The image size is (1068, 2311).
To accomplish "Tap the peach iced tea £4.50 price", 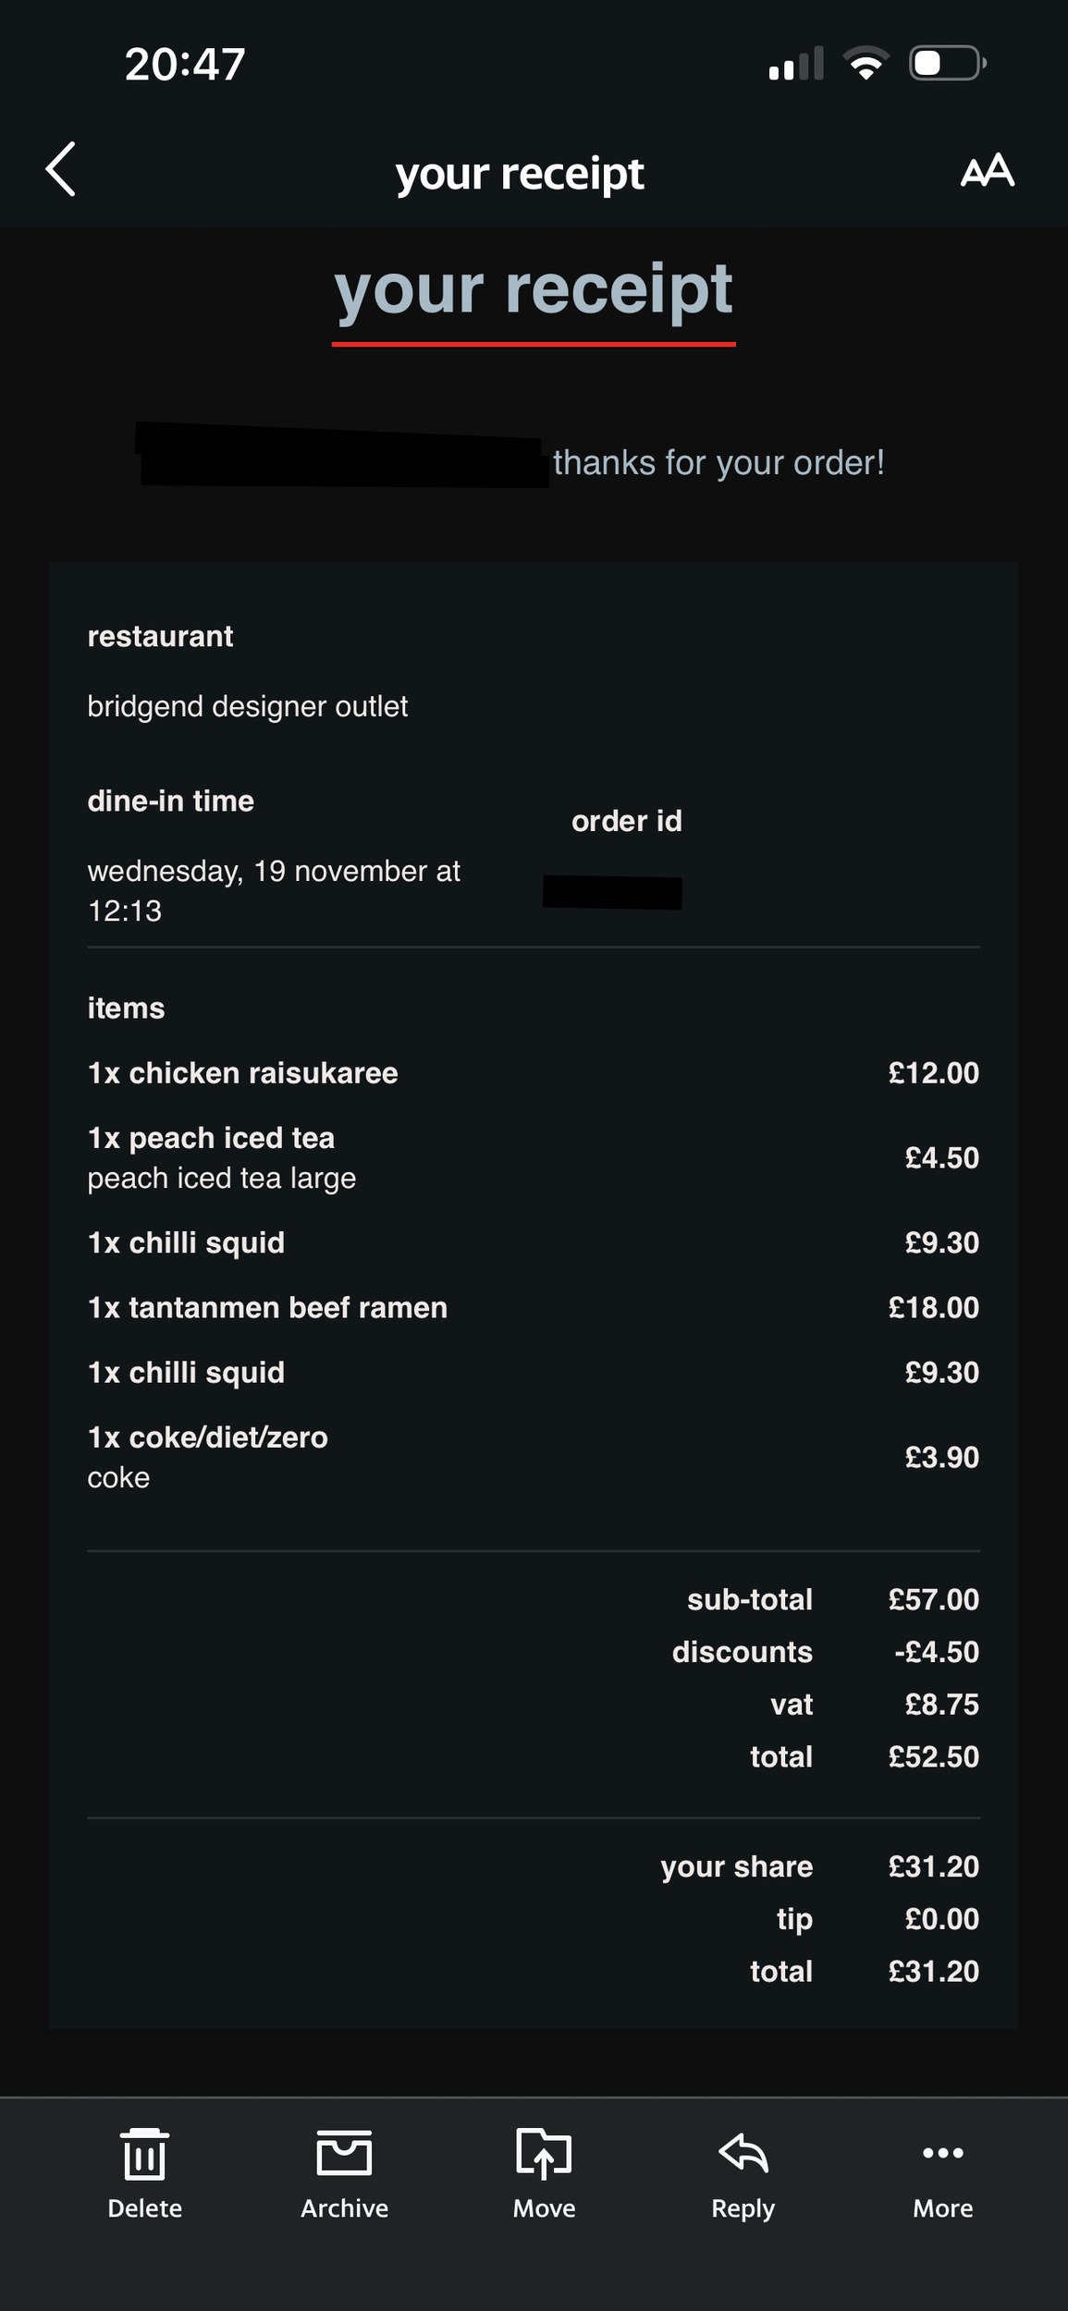I will [941, 1158].
